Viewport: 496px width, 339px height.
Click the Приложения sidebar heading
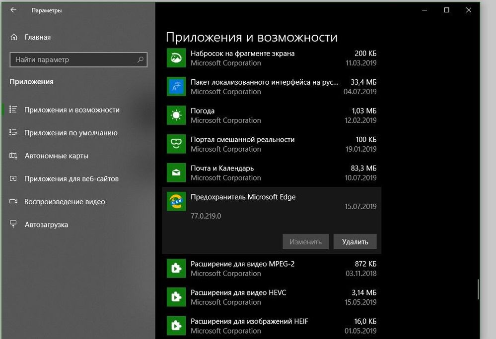[x=32, y=82]
